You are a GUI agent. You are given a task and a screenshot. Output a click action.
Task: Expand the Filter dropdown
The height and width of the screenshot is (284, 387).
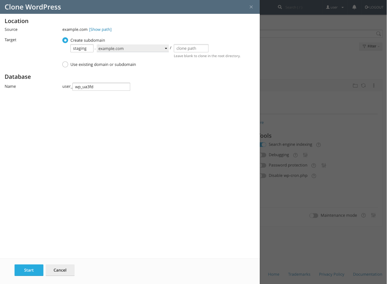tap(371, 46)
